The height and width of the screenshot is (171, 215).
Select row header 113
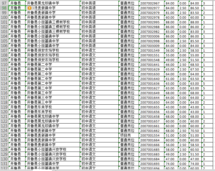point(4,79)
